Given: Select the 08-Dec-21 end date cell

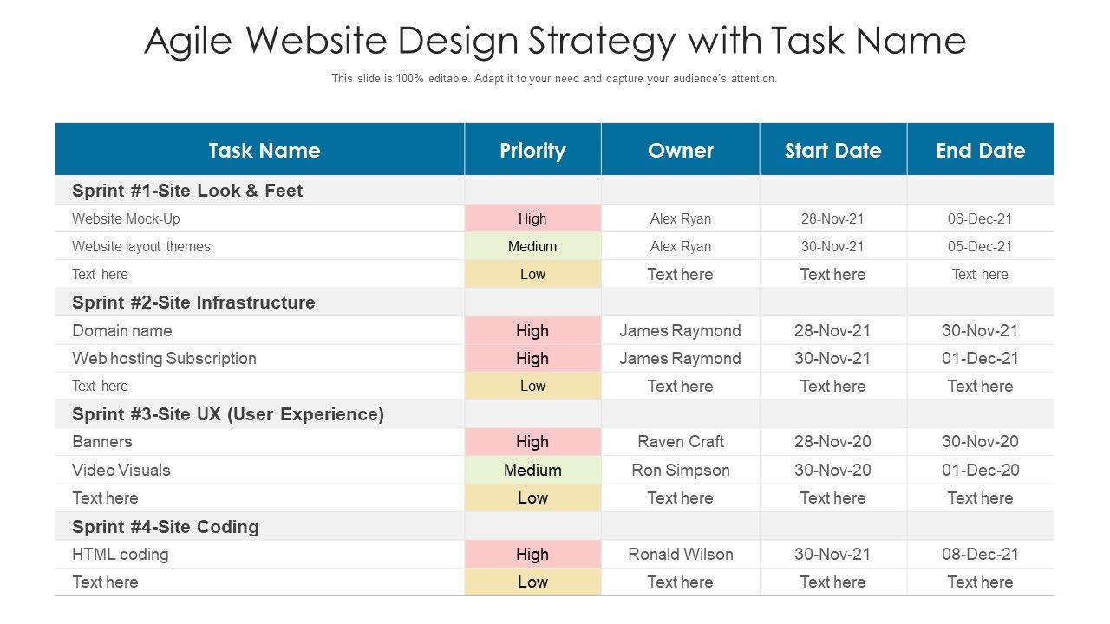Looking at the screenshot, I should tap(980, 554).
